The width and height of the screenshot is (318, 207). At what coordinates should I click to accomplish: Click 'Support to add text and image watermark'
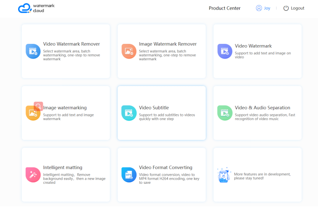click(x=68, y=117)
